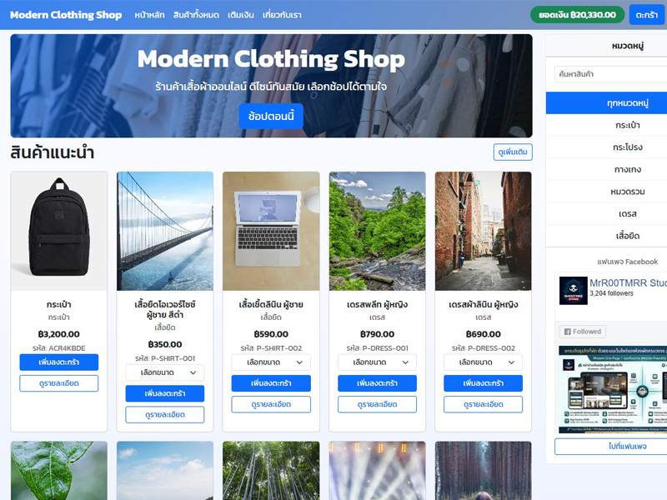667x500 pixels.
Task: Expand size dropdown for P-SHIRT-001
Action: [x=165, y=372]
